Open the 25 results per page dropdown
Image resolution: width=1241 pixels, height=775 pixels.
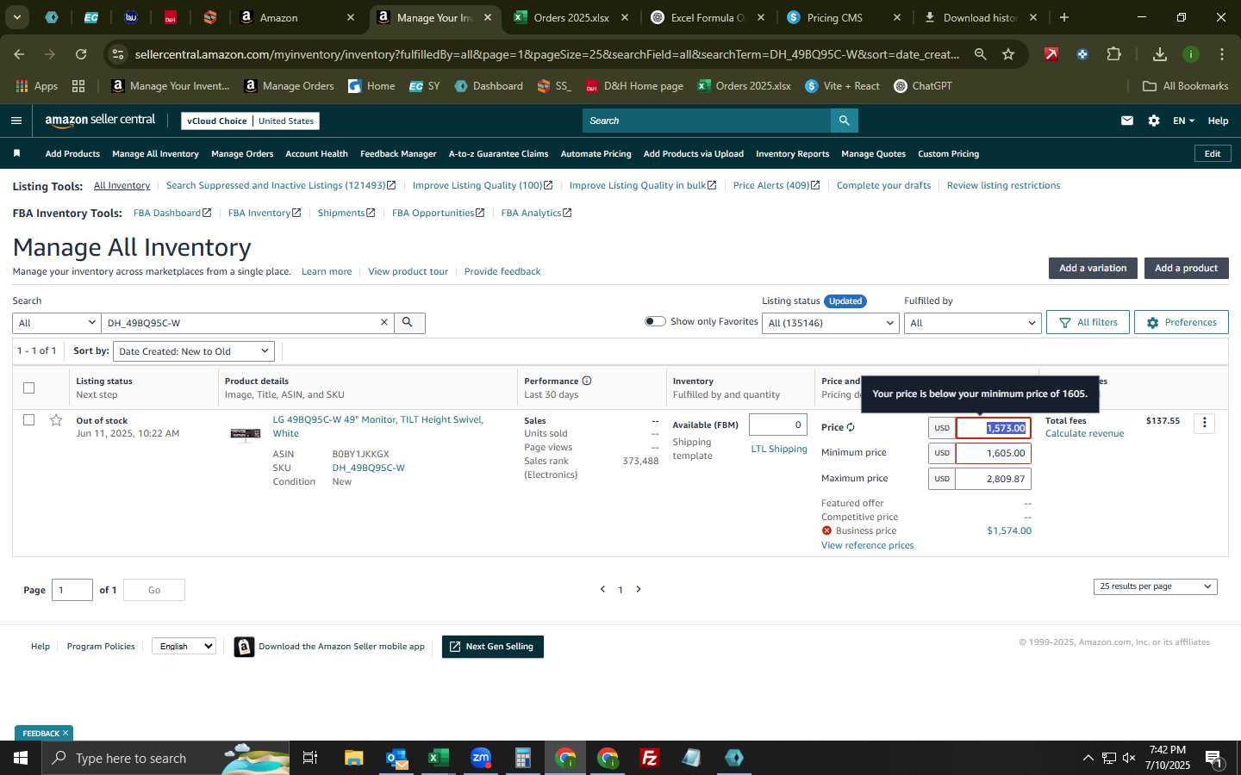point(1155,586)
